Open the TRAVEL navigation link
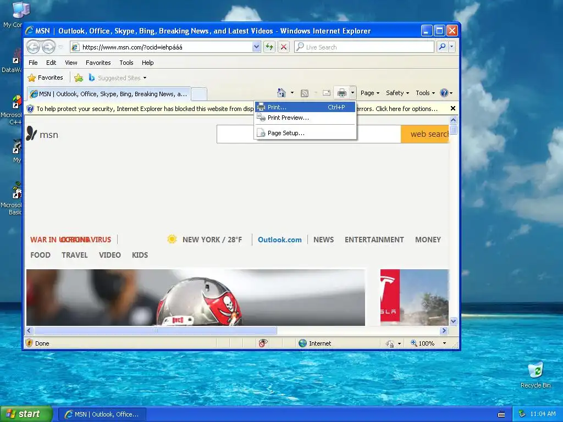 point(75,255)
